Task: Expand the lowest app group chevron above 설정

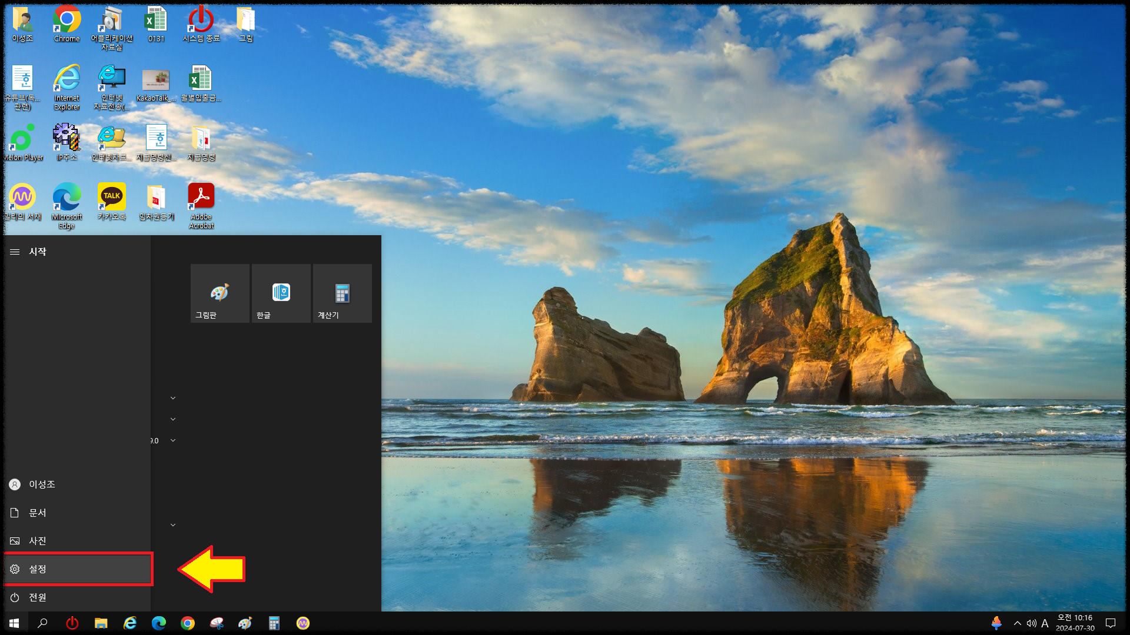Action: [x=173, y=525]
